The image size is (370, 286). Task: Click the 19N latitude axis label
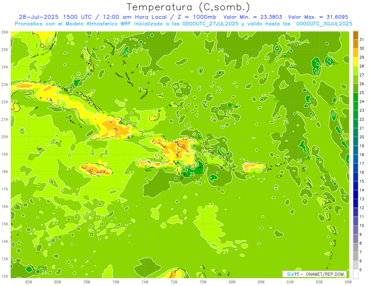coord(4,154)
